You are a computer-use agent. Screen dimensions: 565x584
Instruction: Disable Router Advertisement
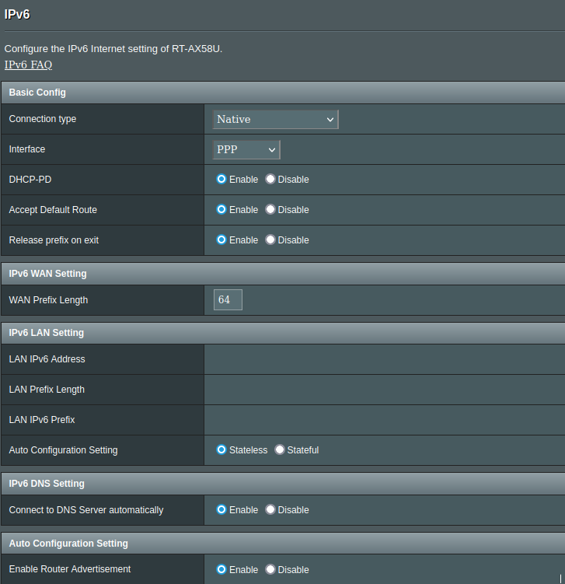click(270, 569)
